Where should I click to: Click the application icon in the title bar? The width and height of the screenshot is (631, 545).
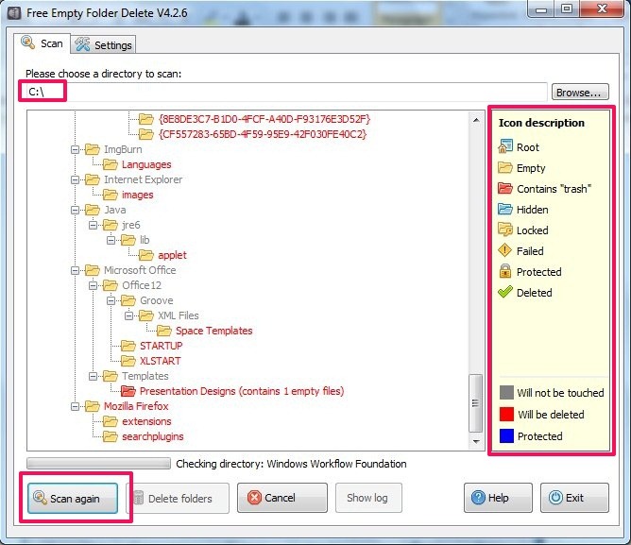[x=14, y=13]
